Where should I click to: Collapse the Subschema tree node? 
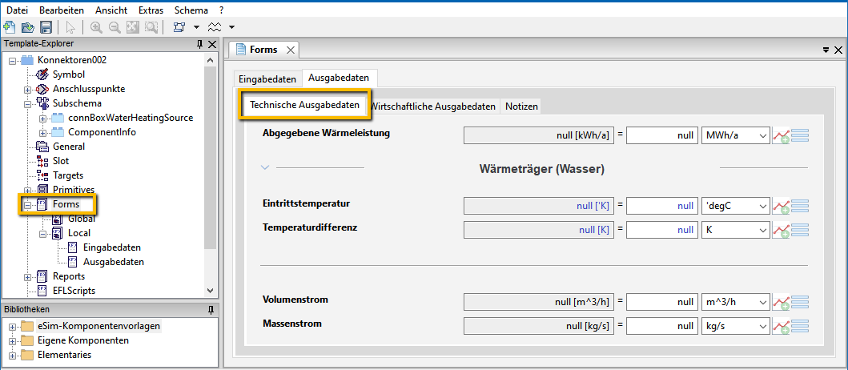click(27, 103)
